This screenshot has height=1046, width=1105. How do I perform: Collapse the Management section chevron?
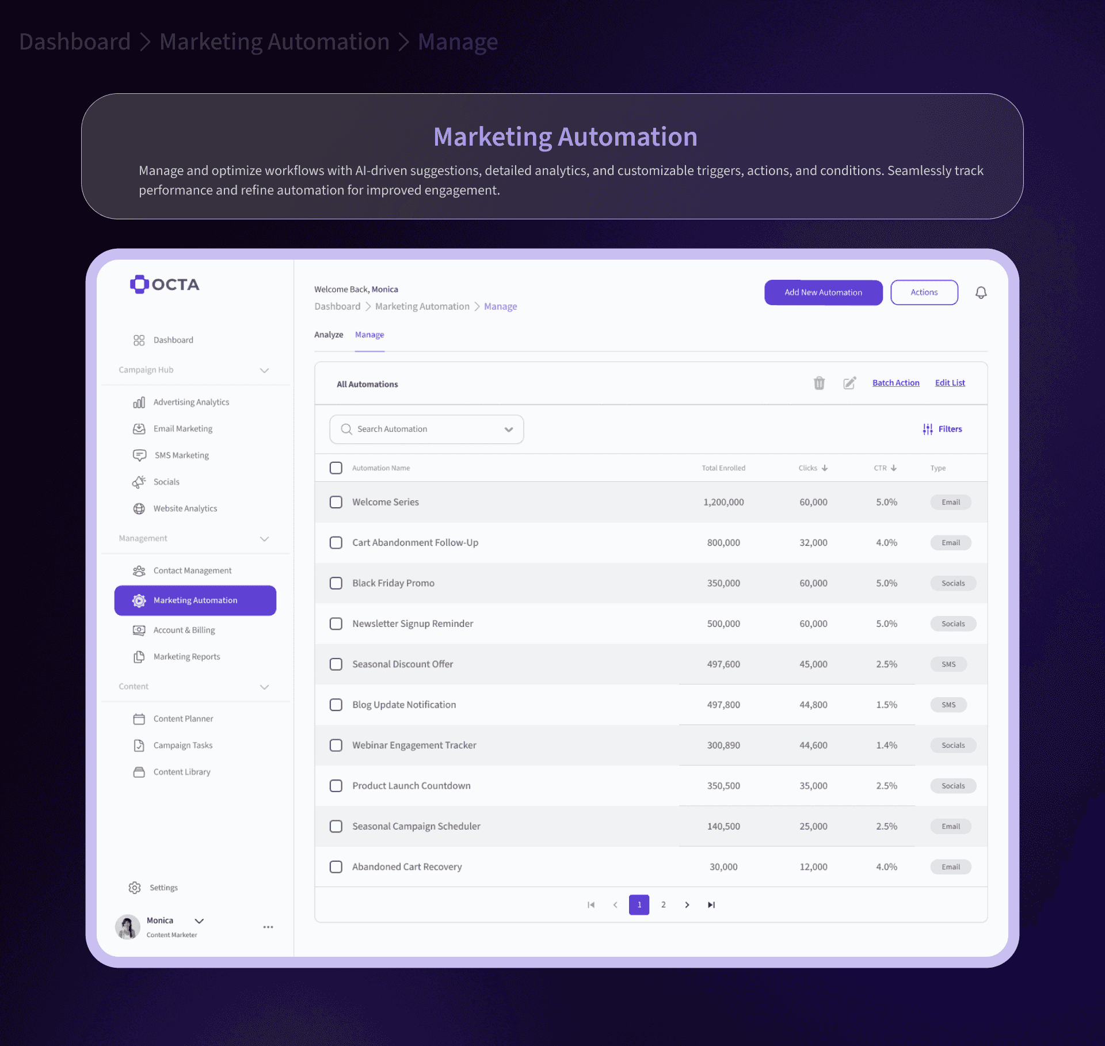click(x=264, y=539)
